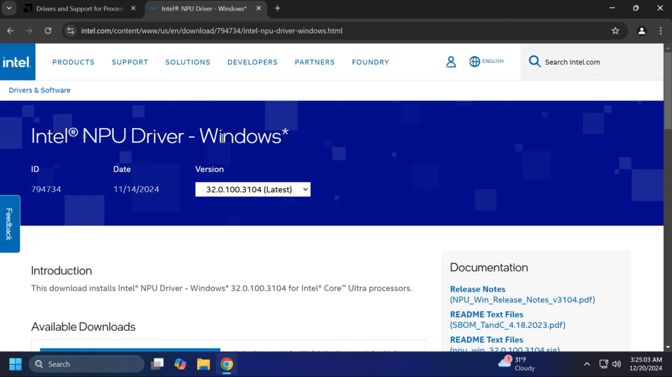
Task: Expand the Version 32.0.100.3104 dropdown
Action: click(x=253, y=190)
